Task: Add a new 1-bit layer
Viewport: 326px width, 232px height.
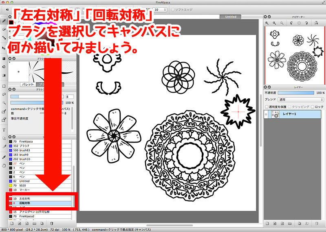Action: click(282, 223)
